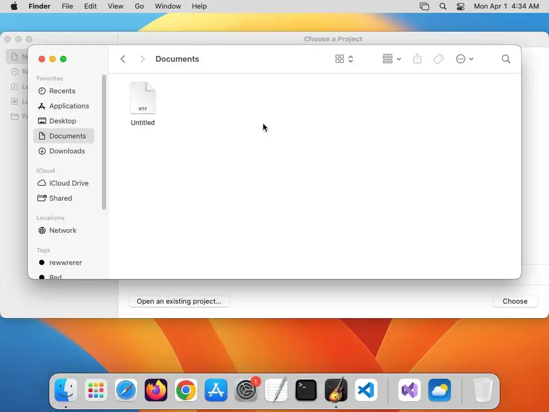Open the File menu
Screen dimensions: 549x412
[67, 6]
